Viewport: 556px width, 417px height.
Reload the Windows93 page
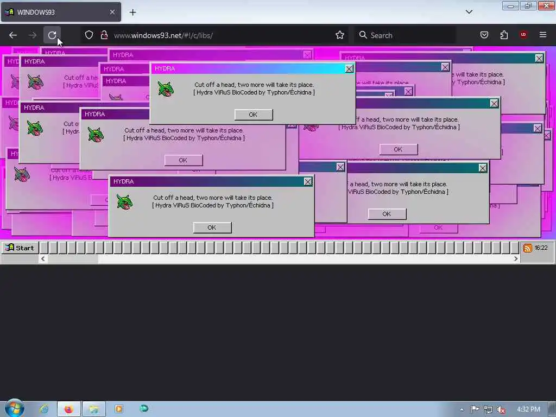coord(52,35)
